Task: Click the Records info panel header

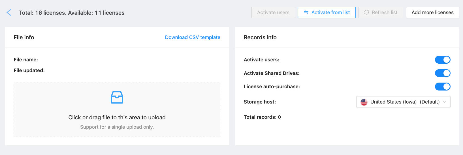Action: (347, 37)
